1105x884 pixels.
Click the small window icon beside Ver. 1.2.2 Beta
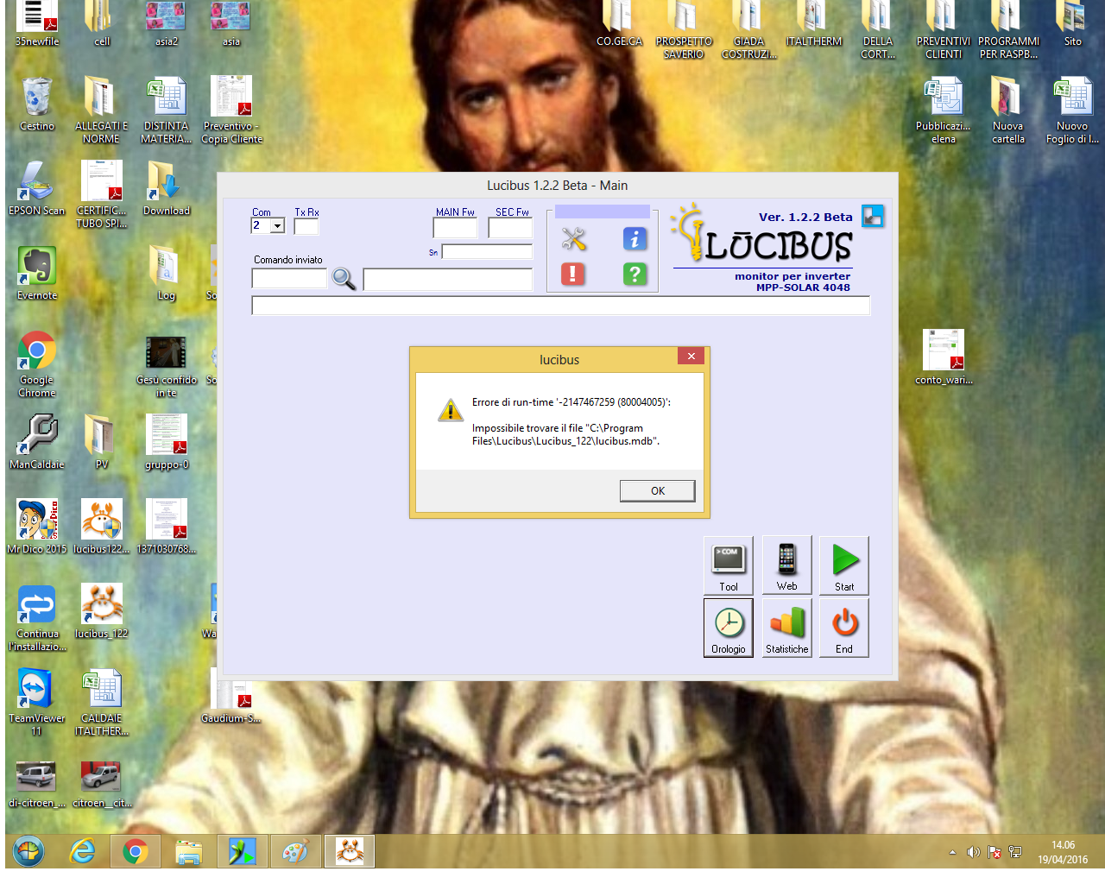pos(873,216)
